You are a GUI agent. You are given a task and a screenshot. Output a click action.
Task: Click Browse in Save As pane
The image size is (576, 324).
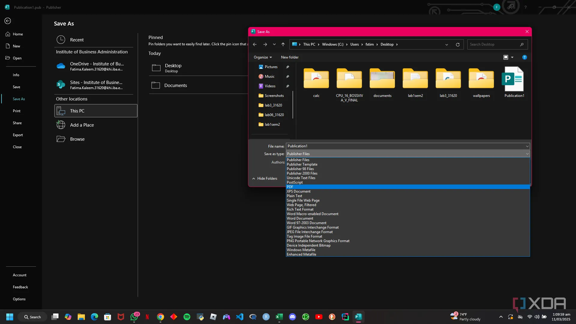[94, 139]
